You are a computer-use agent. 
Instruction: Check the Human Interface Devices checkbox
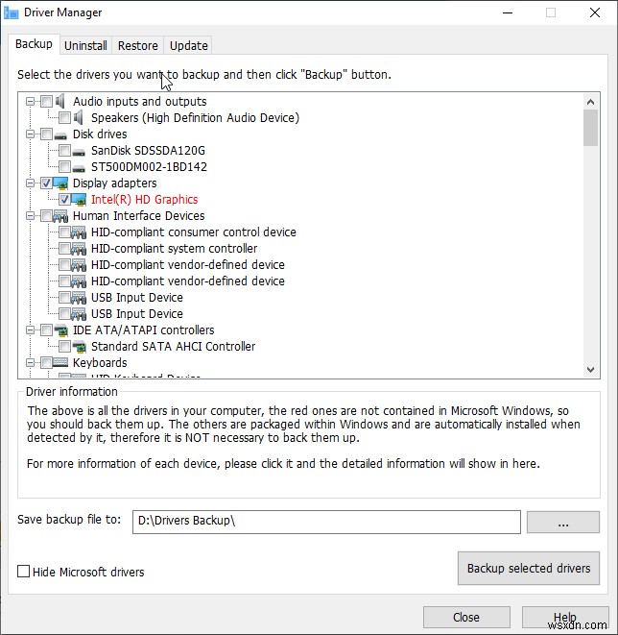pyautogui.click(x=46, y=216)
